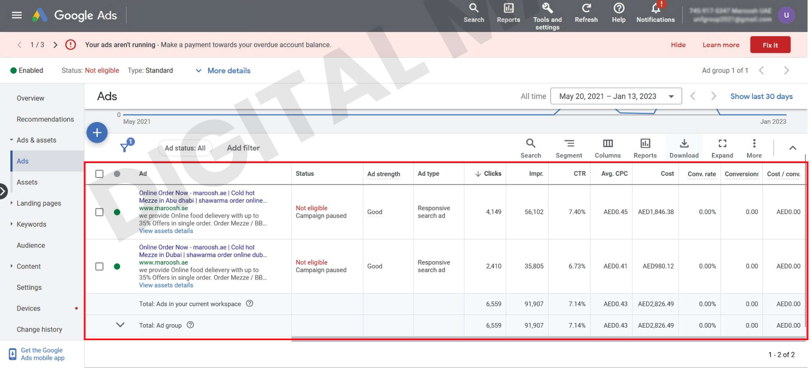Click the Fix it button
Screen dimensions: 811x370
pos(770,45)
